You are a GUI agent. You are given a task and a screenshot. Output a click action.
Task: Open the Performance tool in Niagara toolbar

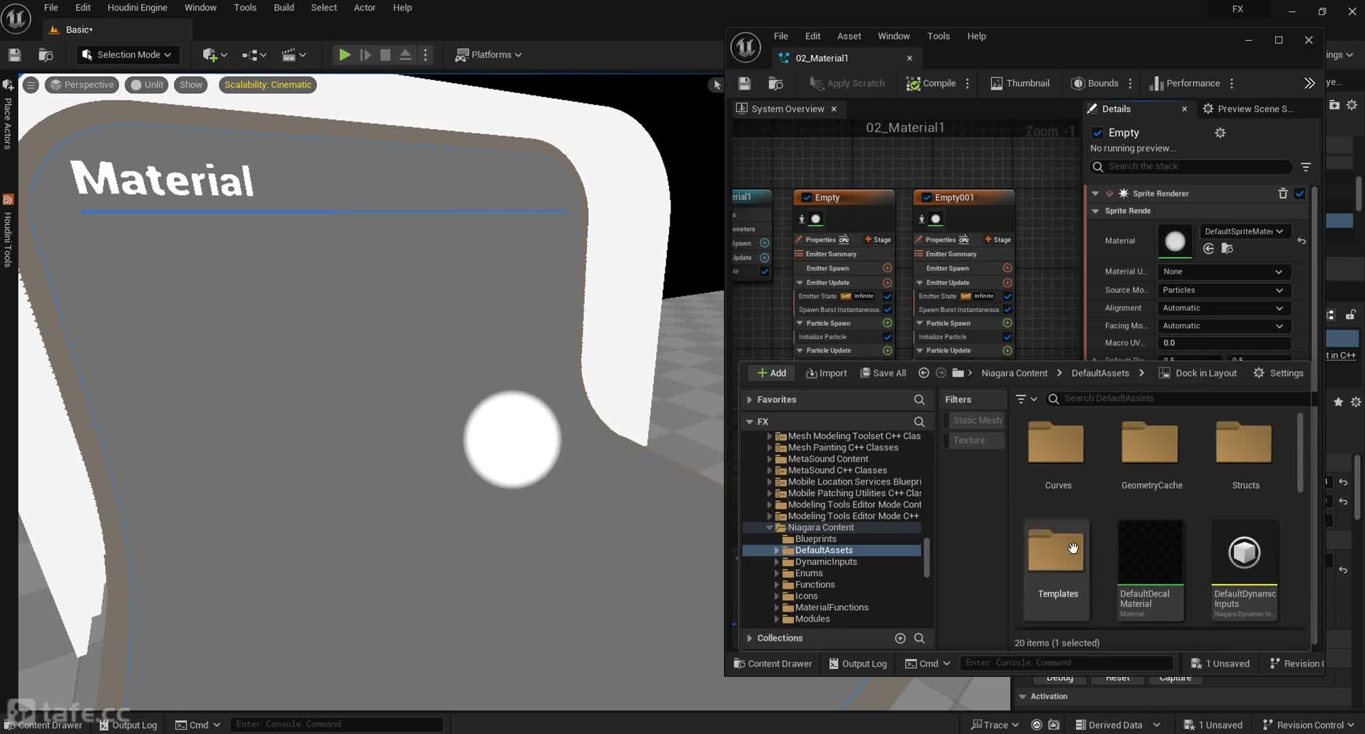pos(1185,84)
